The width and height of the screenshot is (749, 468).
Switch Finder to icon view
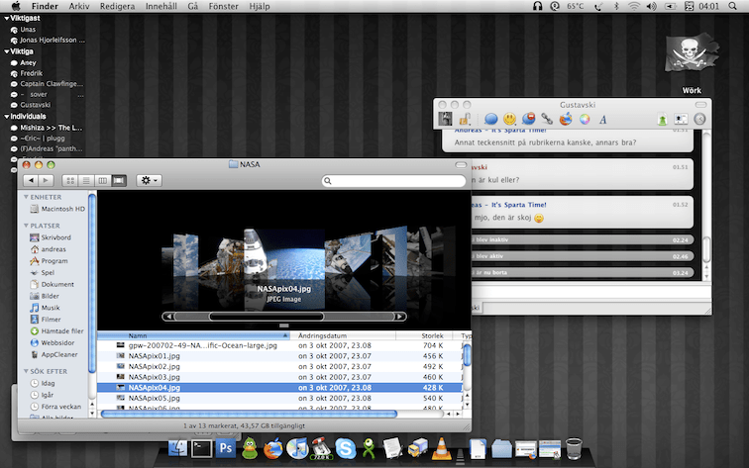point(70,181)
